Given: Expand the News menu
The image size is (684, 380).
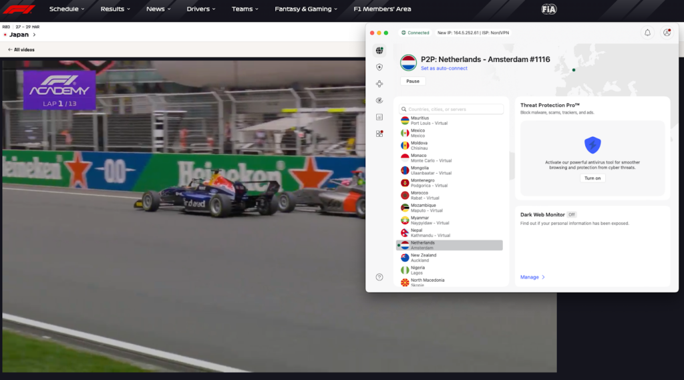Looking at the screenshot, I should [158, 9].
